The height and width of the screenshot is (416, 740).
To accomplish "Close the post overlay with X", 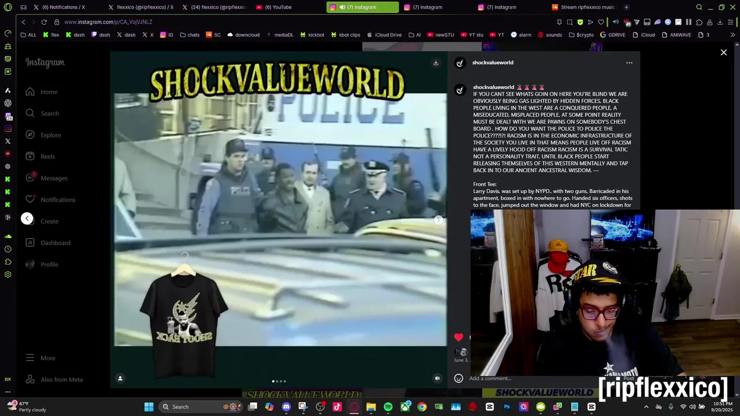I will coord(723,53).
